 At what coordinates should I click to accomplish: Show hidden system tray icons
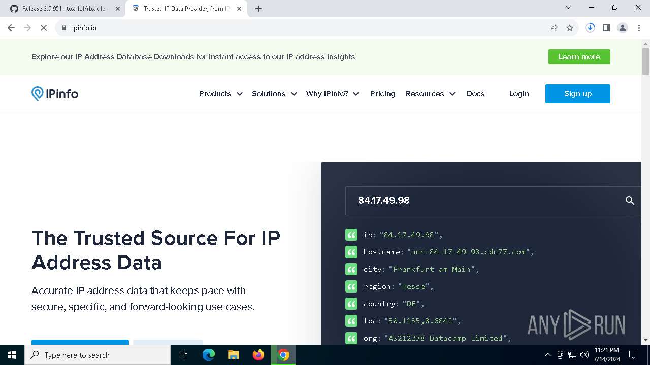(547, 355)
